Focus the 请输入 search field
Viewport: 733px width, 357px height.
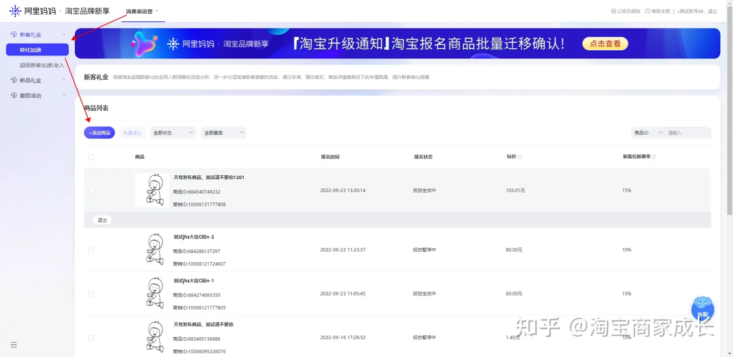tap(688, 133)
